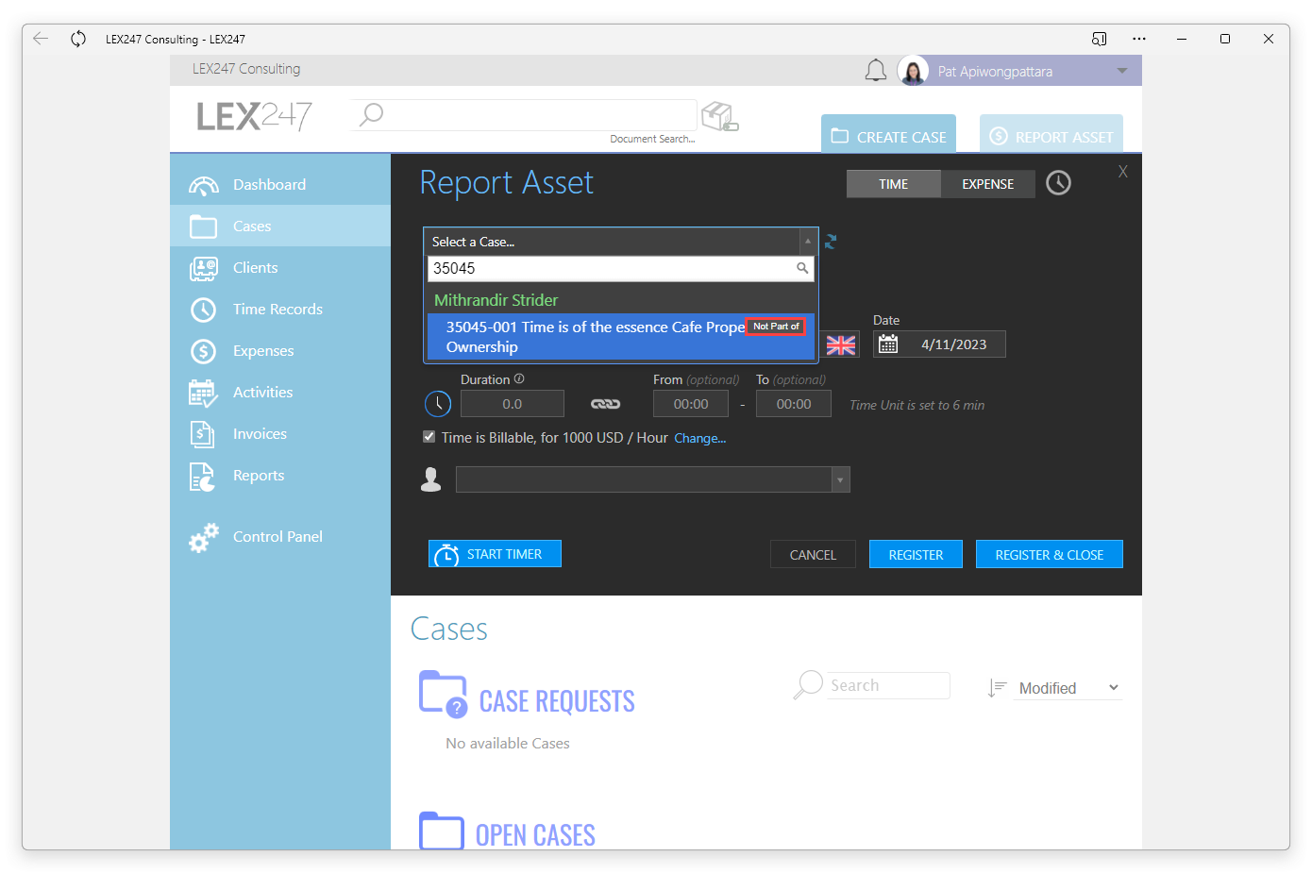Open document search box icon
This screenshot has height=873, width=1312.
pyautogui.click(x=720, y=117)
